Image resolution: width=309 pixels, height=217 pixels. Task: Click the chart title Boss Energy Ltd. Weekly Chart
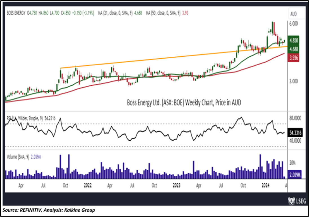coord(184,102)
